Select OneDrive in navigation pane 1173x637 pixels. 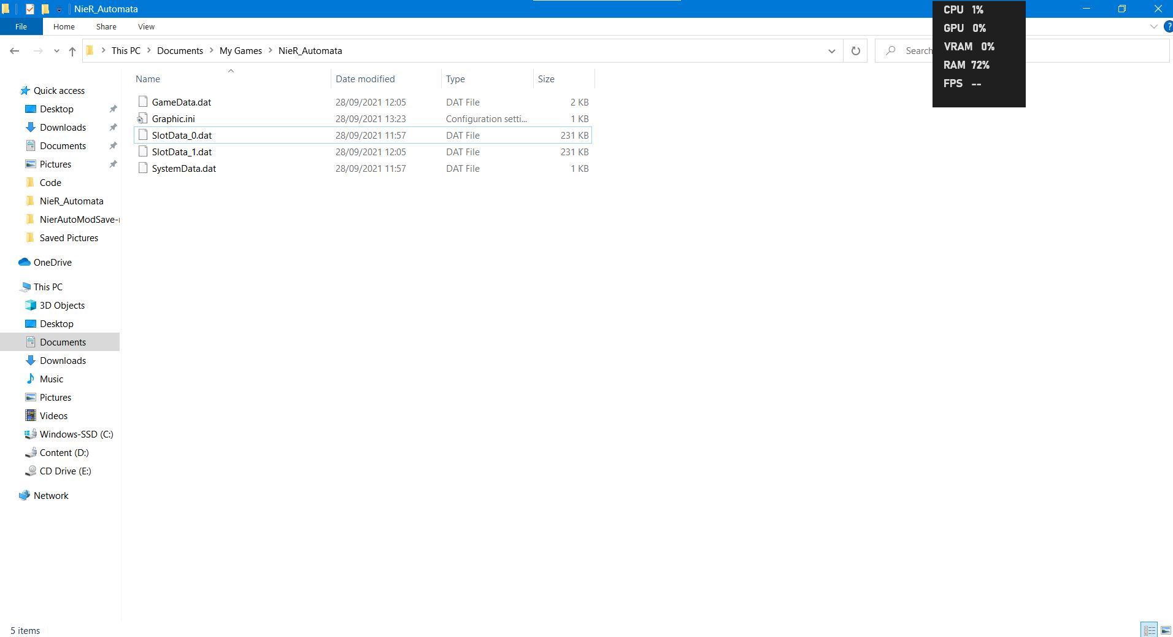click(52, 262)
